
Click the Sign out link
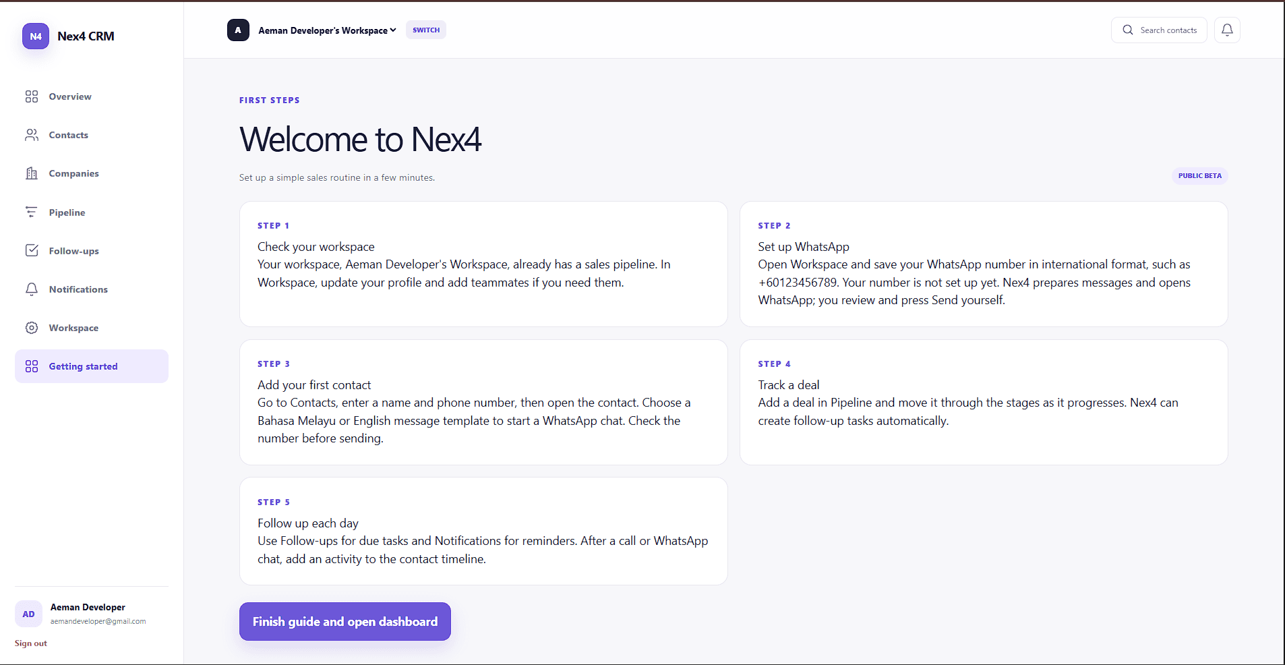coord(31,643)
